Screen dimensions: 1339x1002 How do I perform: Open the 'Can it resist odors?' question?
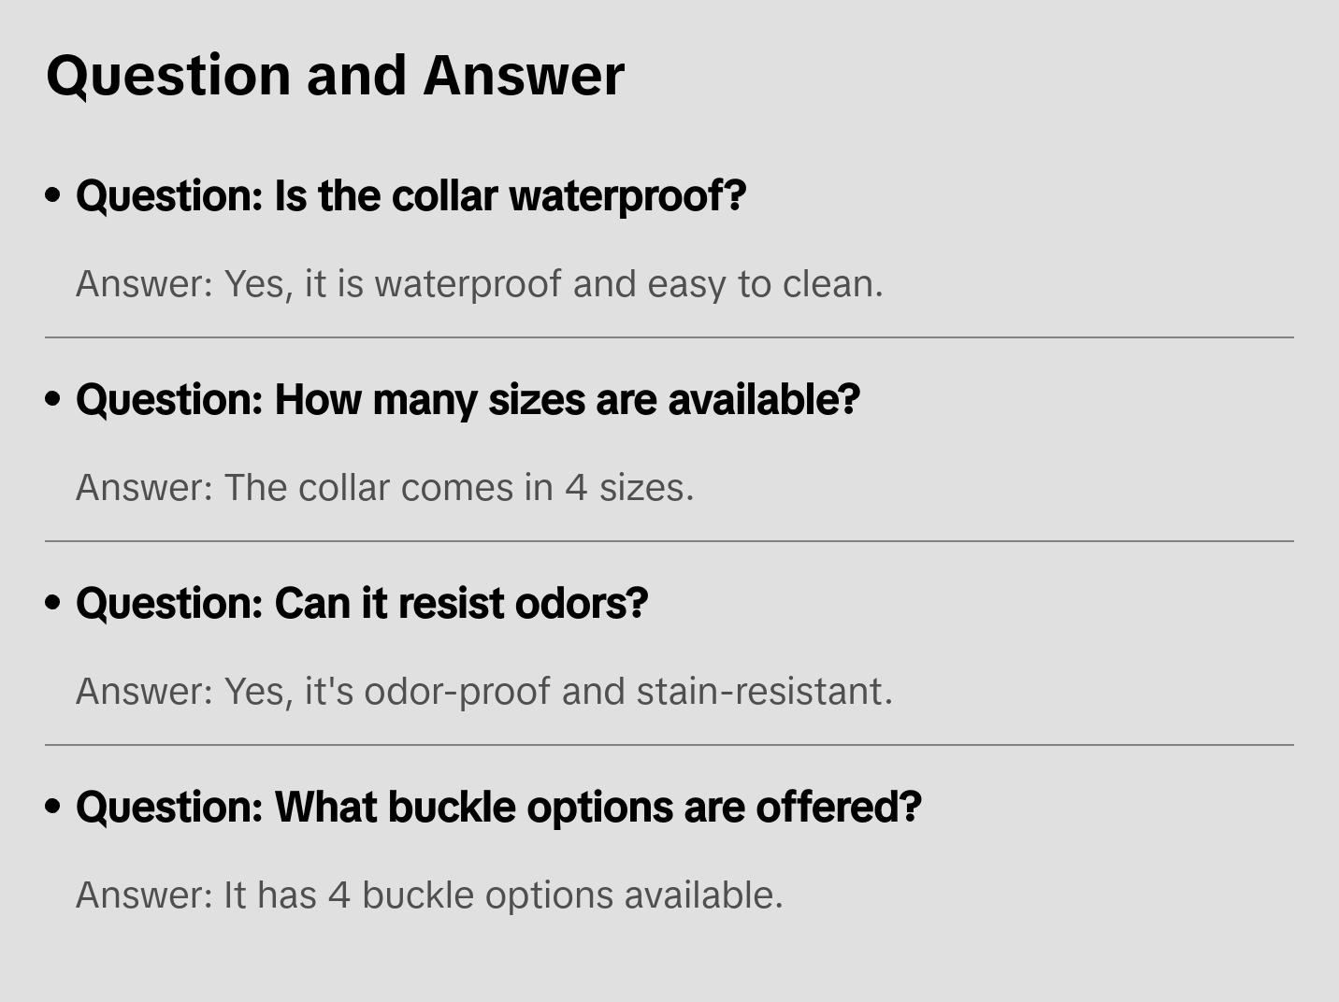(362, 604)
